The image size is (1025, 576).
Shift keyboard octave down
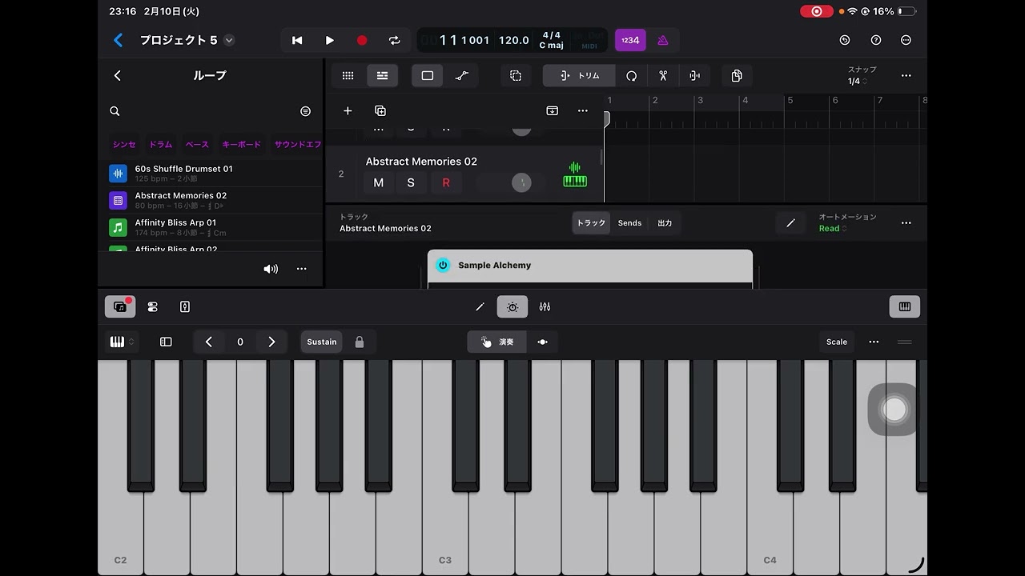point(209,342)
